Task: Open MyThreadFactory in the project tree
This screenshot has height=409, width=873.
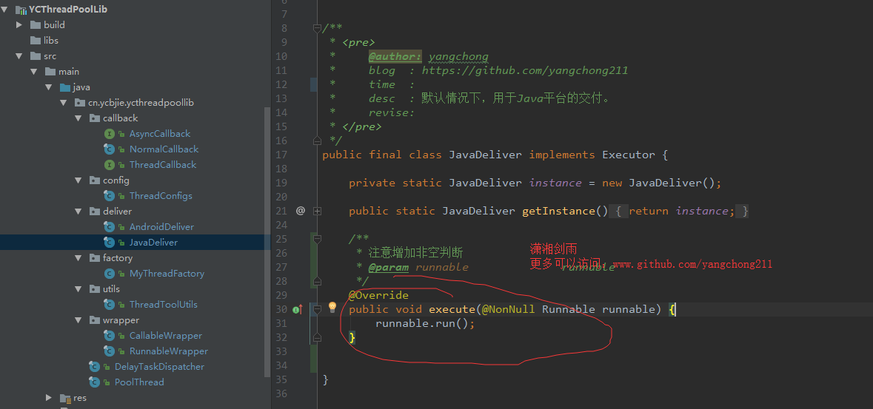Action: [x=167, y=274]
